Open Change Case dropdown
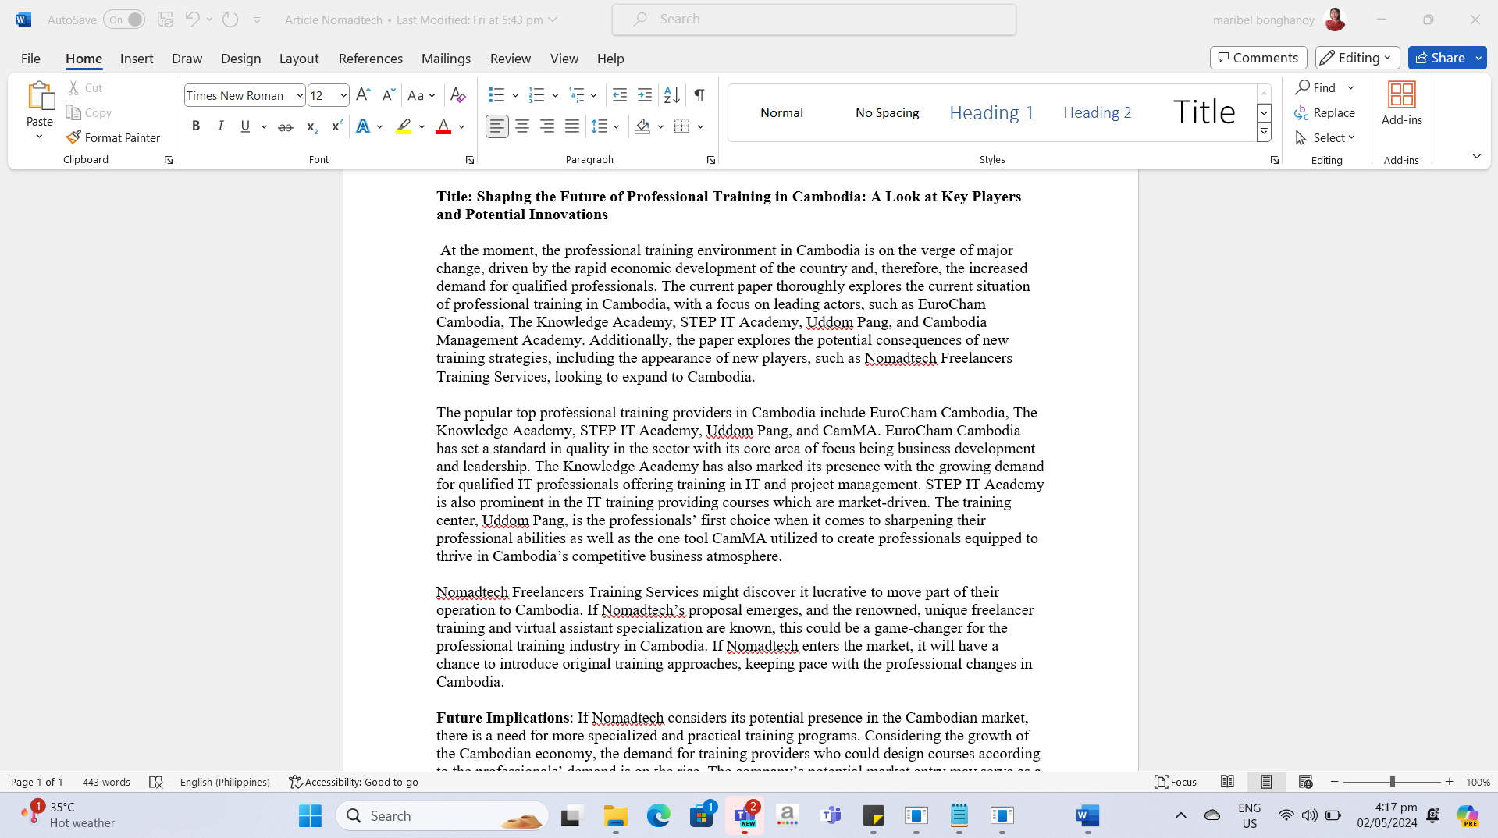The width and height of the screenshot is (1498, 838). (x=422, y=95)
